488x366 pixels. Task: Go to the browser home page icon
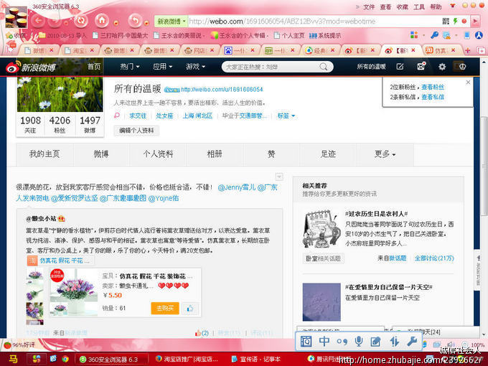tap(102, 21)
